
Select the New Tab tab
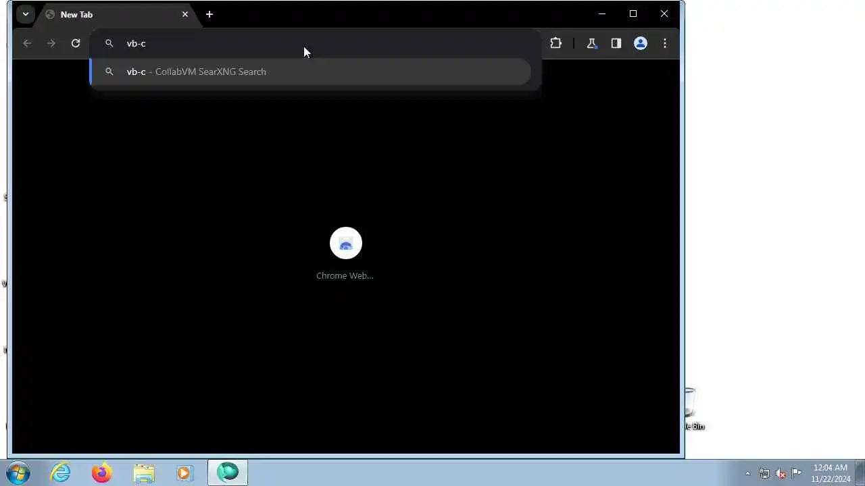117,14
